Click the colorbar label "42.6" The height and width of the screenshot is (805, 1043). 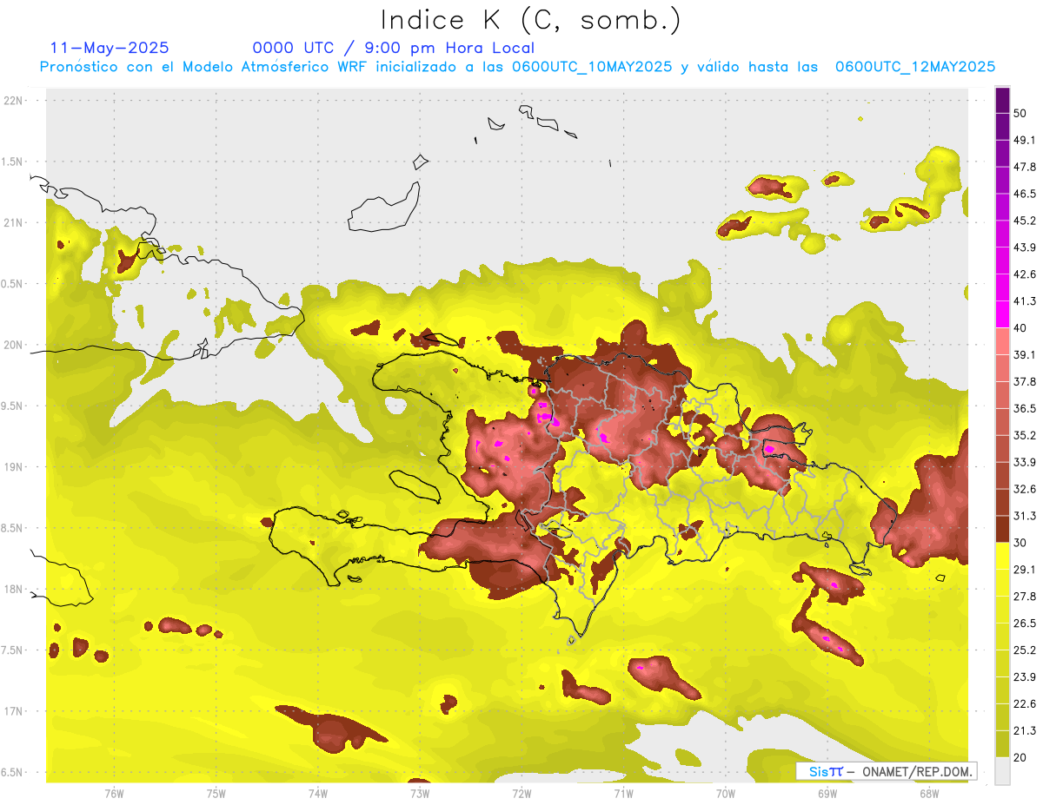(x=1024, y=274)
